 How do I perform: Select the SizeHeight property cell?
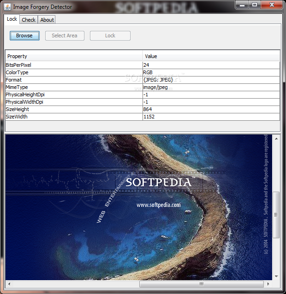(74, 109)
